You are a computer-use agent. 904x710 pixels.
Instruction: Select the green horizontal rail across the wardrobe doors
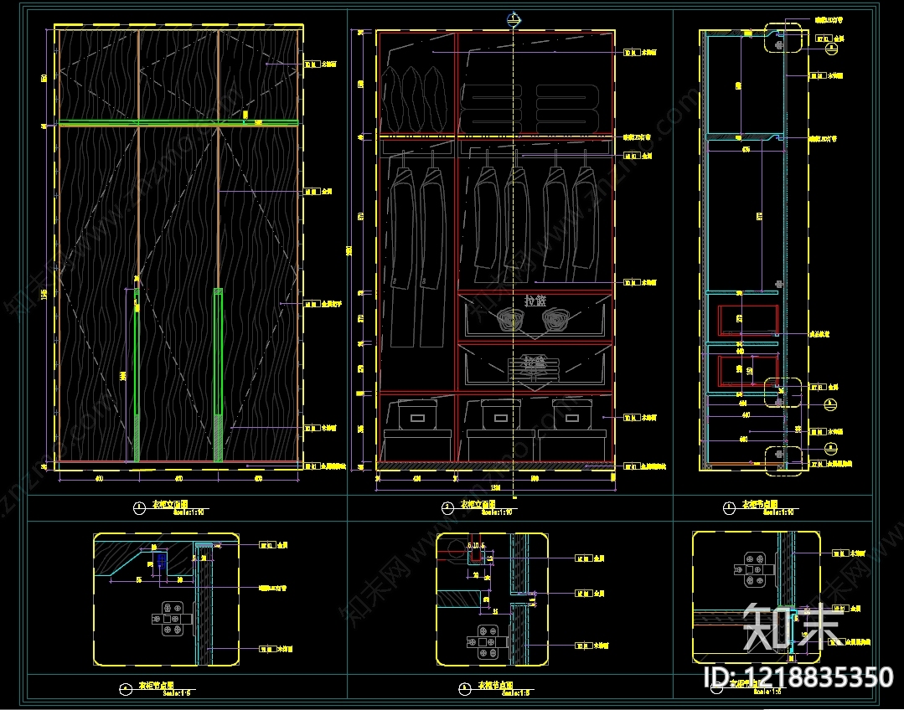tap(178, 123)
